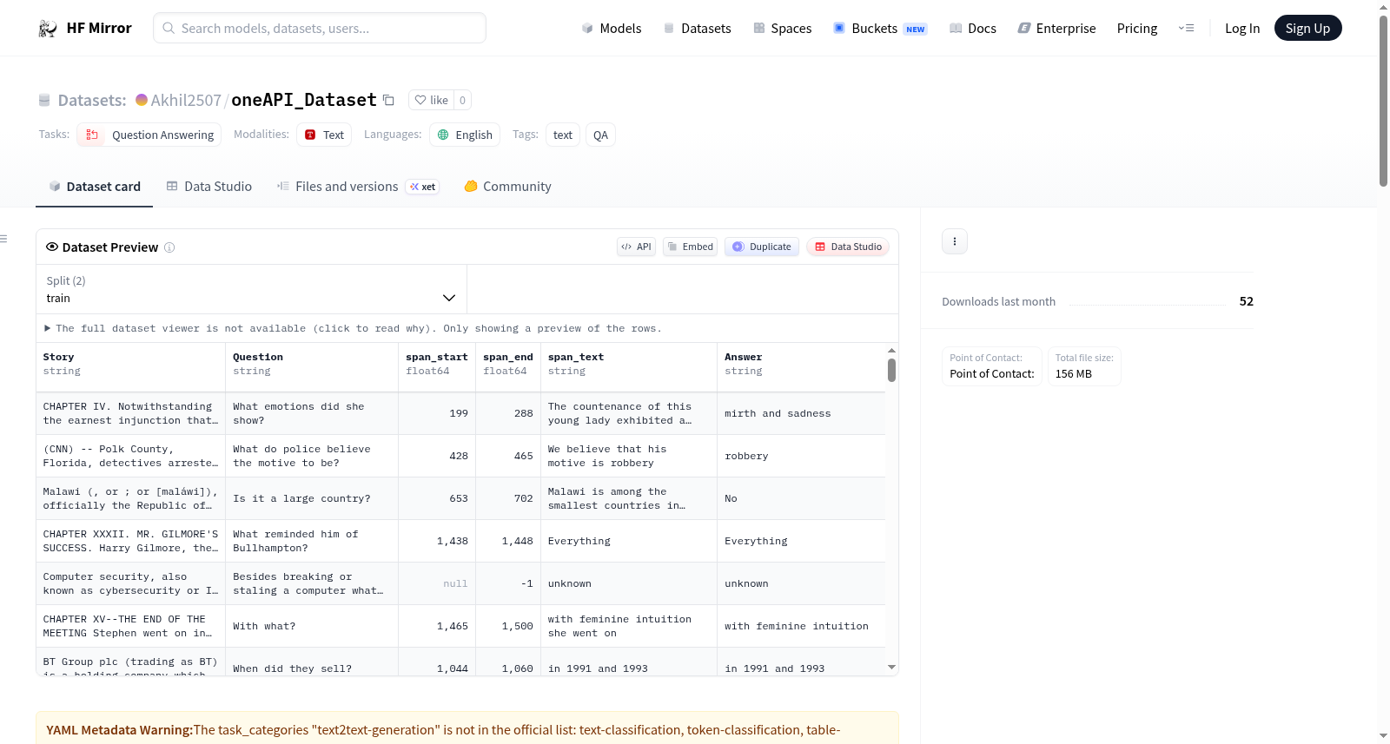The width and height of the screenshot is (1390, 744).
Task: Click the 'CHAPTER IV. Notwithstanding' story cell
Action: pyautogui.click(x=130, y=414)
